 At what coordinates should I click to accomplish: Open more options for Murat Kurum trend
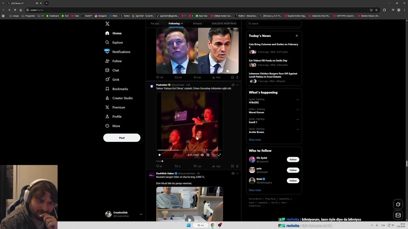pyautogui.click(x=298, y=109)
